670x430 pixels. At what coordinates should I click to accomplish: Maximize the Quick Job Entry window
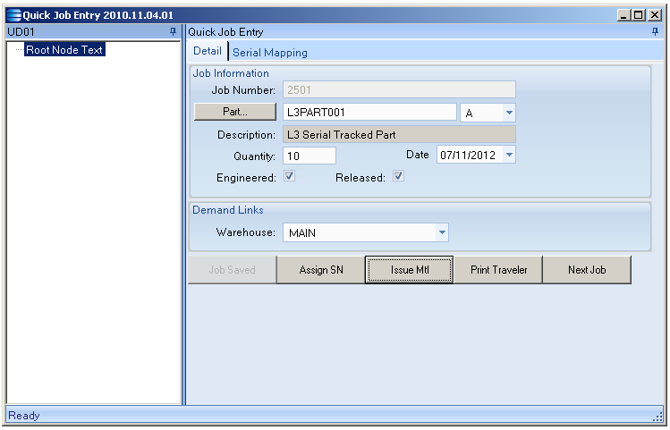pyautogui.click(x=639, y=15)
